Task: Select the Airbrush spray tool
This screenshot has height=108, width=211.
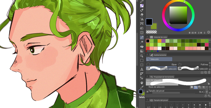Action: tap(142, 19)
